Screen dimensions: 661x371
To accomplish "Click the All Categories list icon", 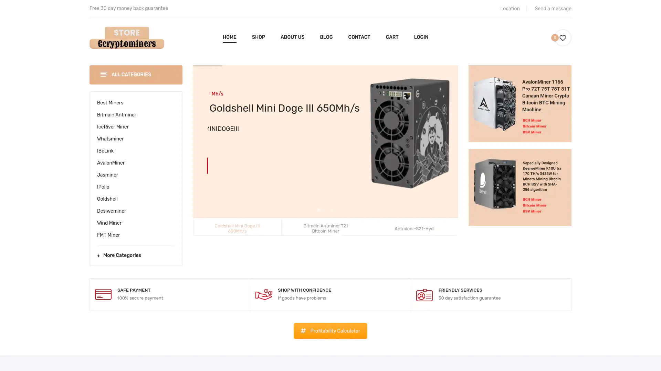I will (x=104, y=74).
